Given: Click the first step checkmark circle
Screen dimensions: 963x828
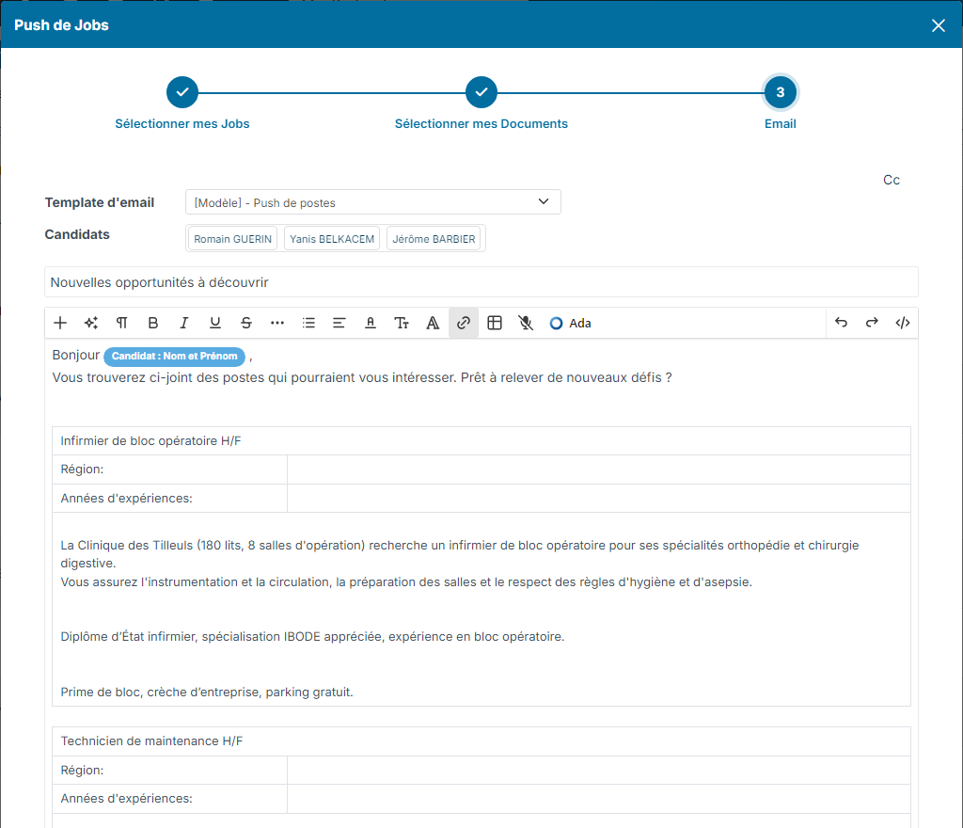Looking at the screenshot, I should [x=182, y=92].
